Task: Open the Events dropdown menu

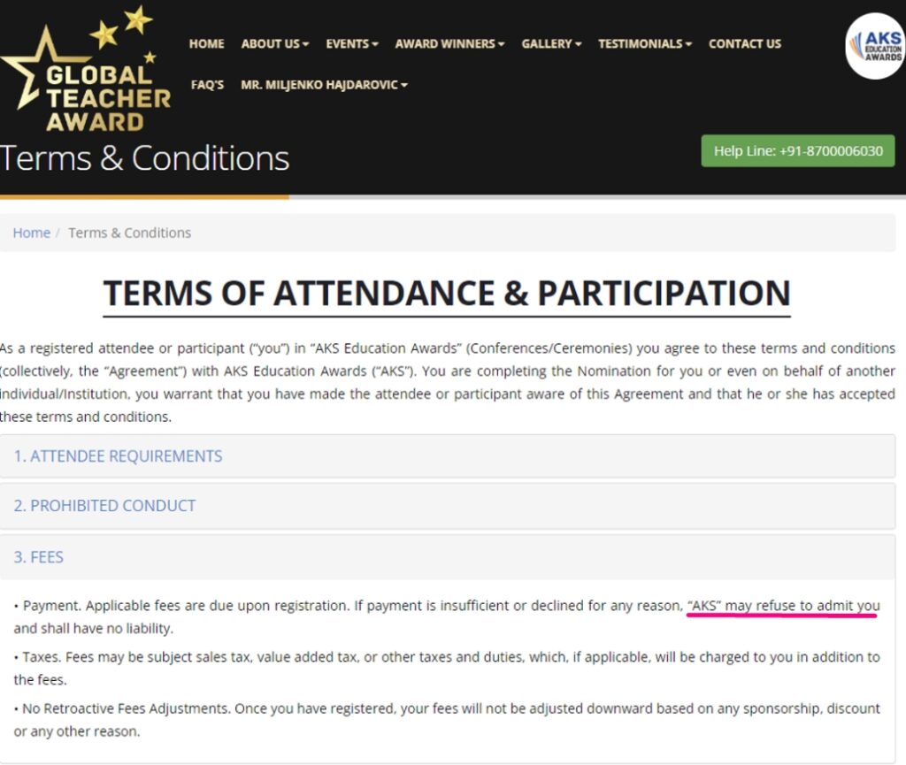Action: 351,43
